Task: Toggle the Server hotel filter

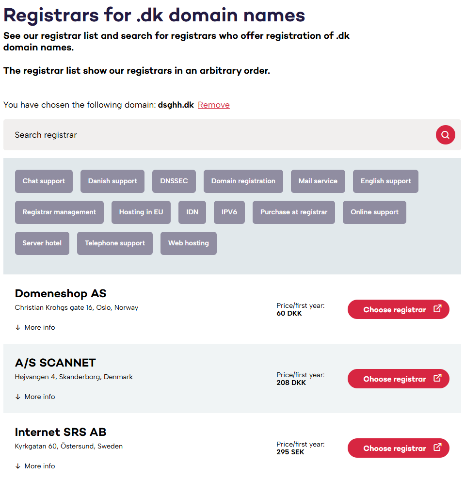Action: click(42, 243)
